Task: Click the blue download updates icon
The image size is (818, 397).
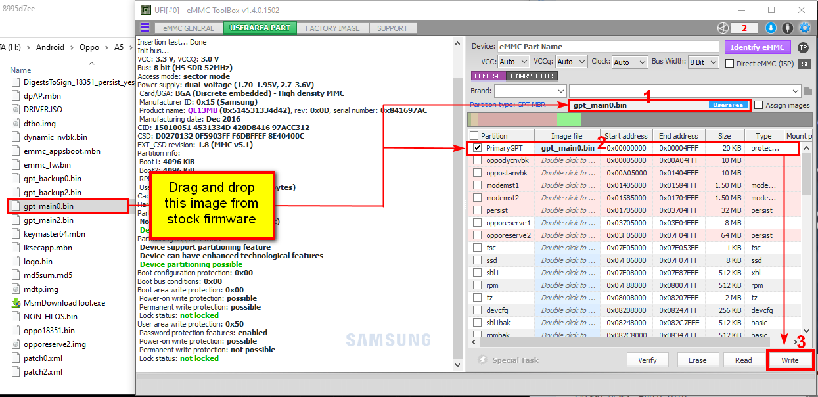Action: point(771,28)
